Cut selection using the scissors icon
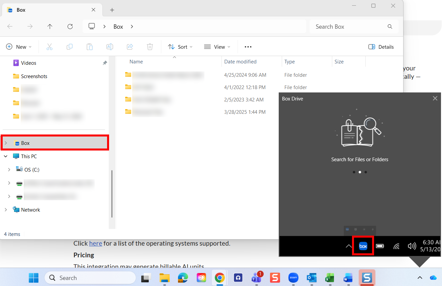Screen dimensions: 442x286 coord(50,47)
